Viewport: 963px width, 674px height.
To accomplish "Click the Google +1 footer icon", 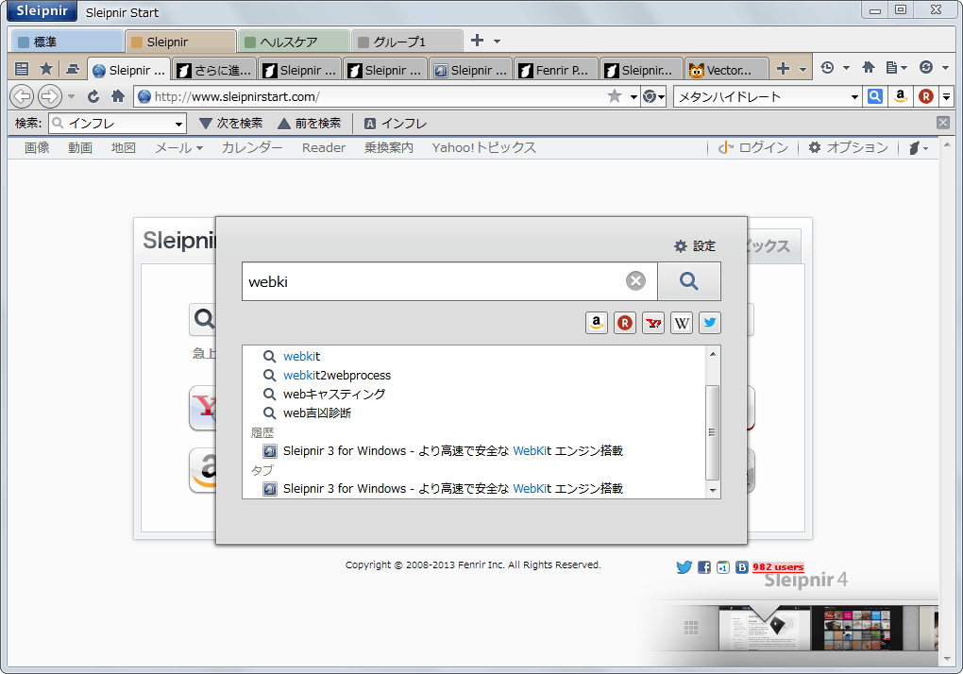I will [x=723, y=567].
